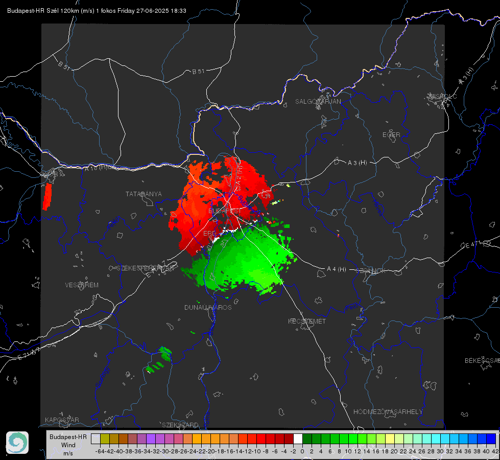The height and width of the screenshot is (460, 500).
Task: Click the 'Wind' legend label
Action: click(68, 445)
